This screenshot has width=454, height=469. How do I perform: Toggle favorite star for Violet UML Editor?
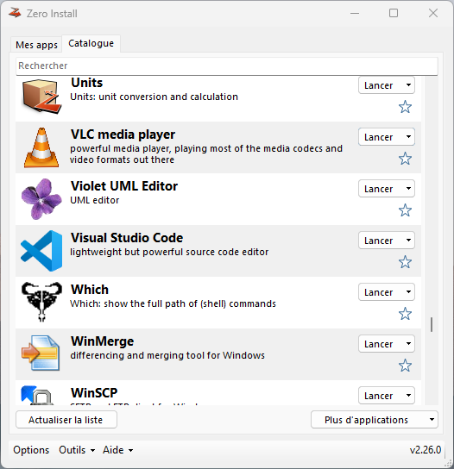pyautogui.click(x=405, y=210)
